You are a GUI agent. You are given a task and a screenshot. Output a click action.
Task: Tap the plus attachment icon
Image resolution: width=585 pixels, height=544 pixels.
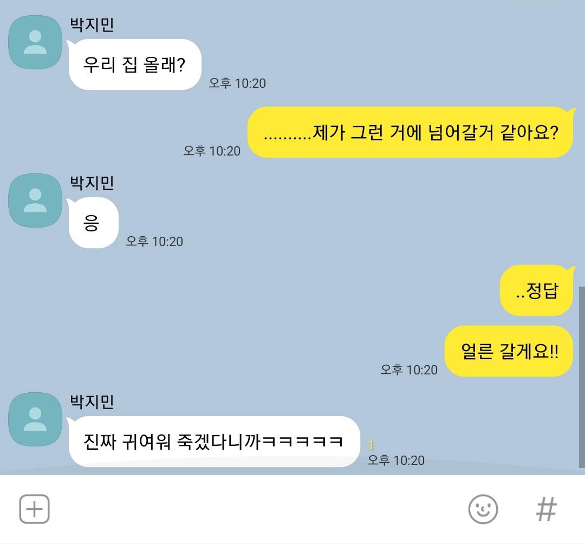(x=34, y=509)
